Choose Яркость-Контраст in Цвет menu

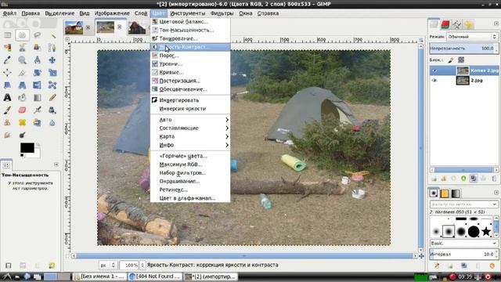click(x=190, y=47)
